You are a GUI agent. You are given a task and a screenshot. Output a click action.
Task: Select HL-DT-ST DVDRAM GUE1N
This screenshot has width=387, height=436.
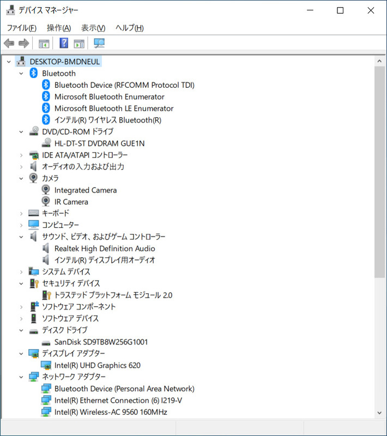[x=99, y=143]
